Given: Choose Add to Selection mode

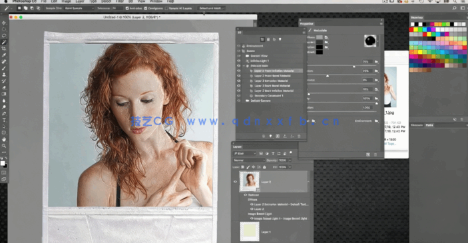Looking at the screenshot, I should (x=26, y=9).
